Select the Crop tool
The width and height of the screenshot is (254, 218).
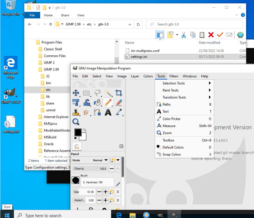point(119,93)
